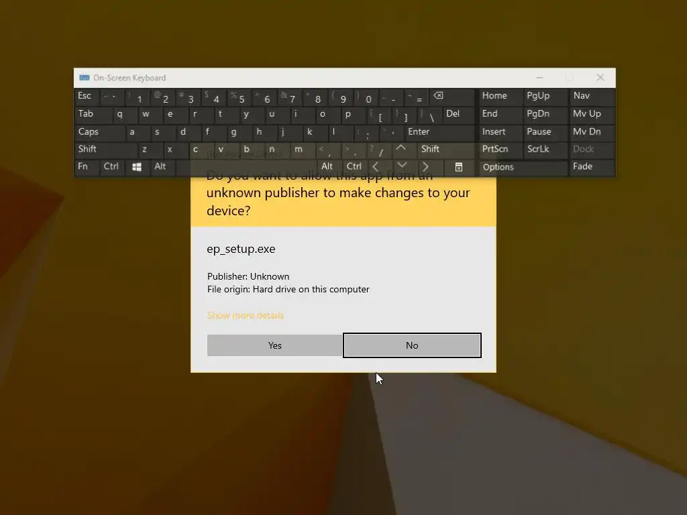Tap the Pause key
687x515 pixels.
[x=545, y=132]
